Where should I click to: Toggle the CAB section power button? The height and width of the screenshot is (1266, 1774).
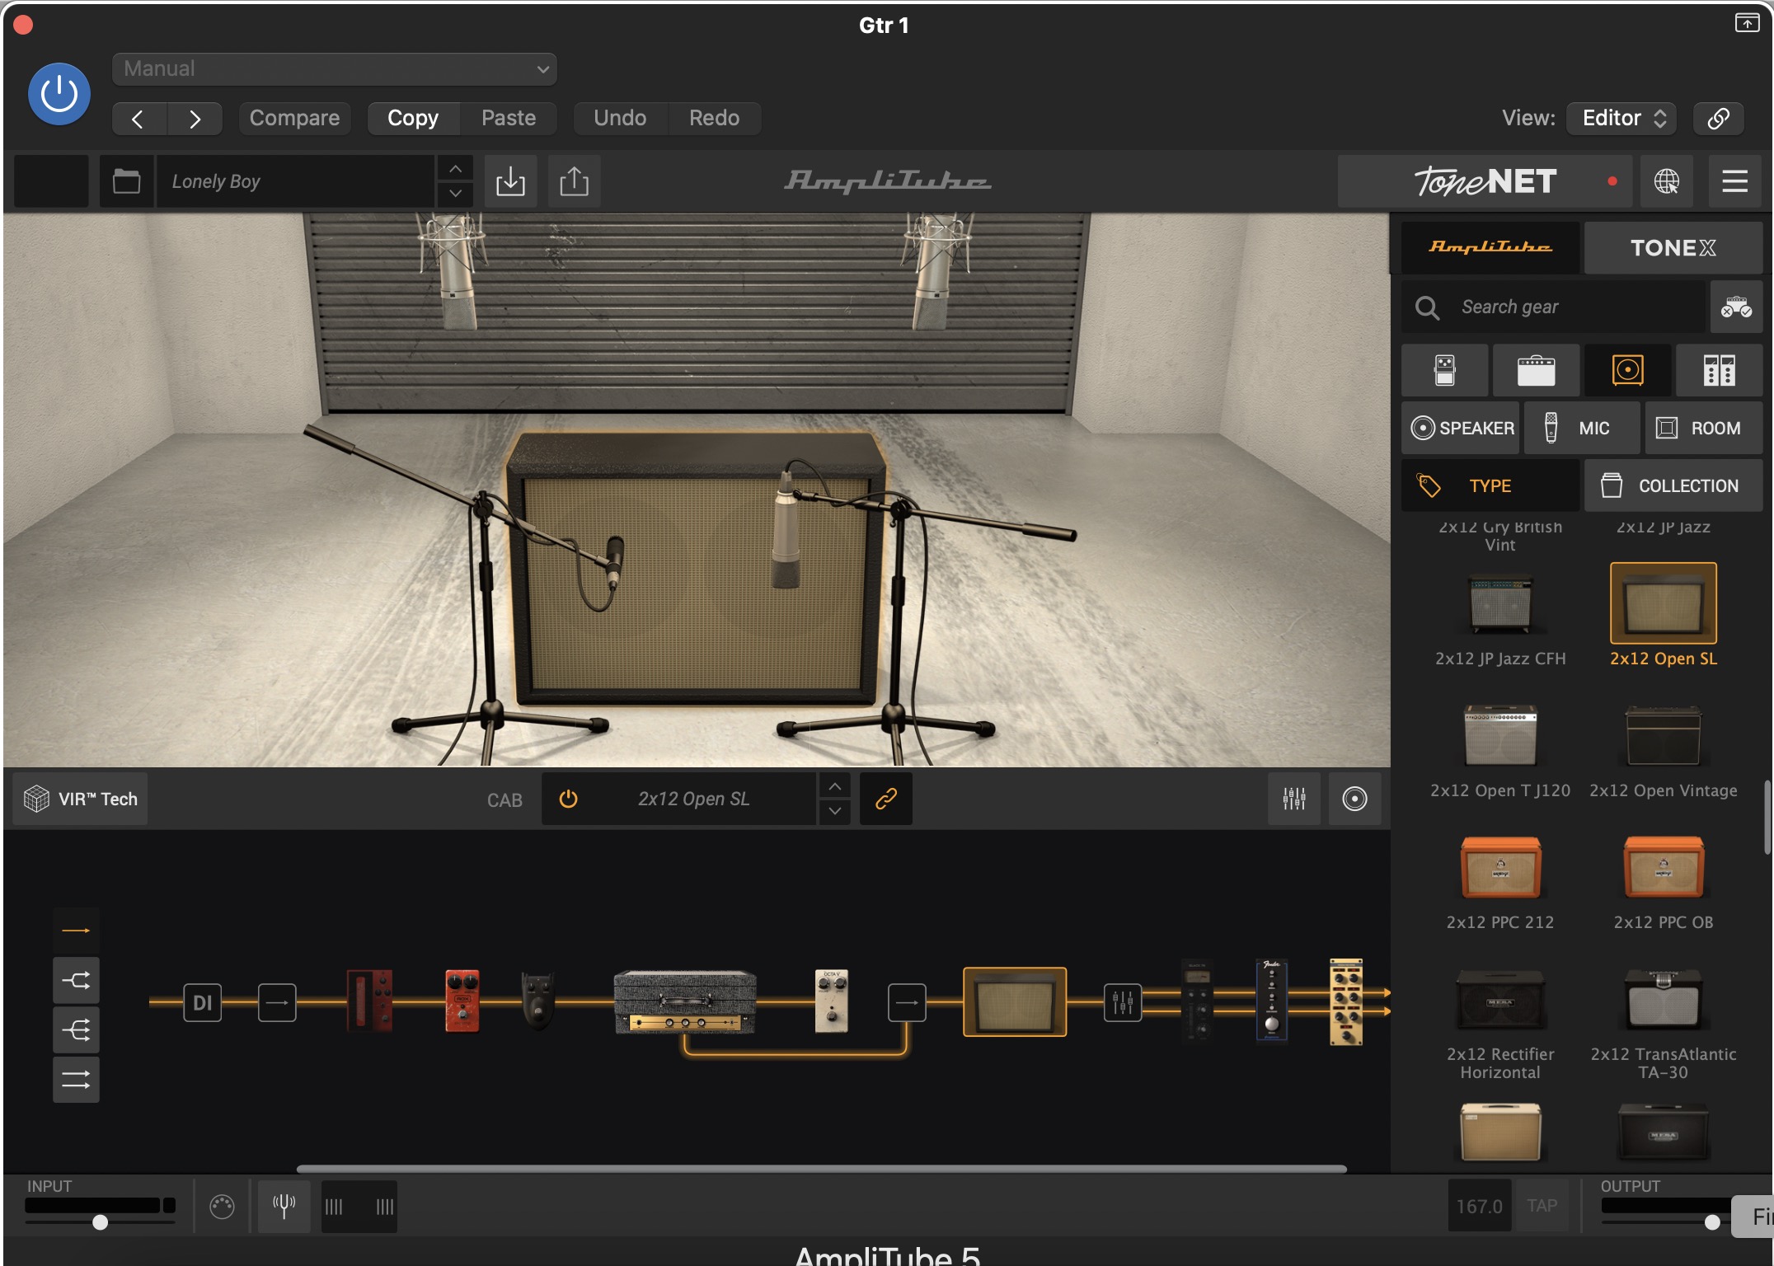568,799
